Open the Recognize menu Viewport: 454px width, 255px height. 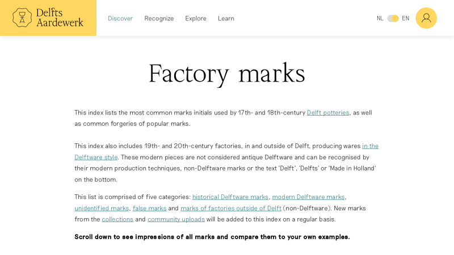159,19
